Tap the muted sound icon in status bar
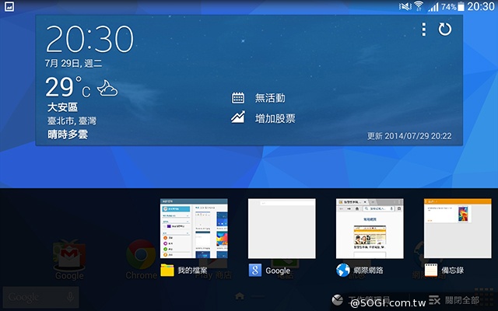This screenshot has width=498, height=311. 405,6
